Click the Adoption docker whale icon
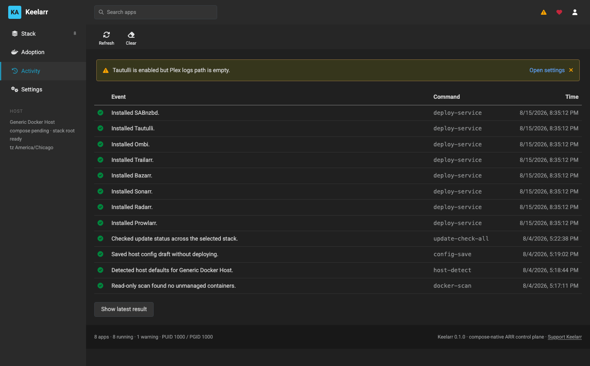590x366 pixels. (x=15, y=52)
